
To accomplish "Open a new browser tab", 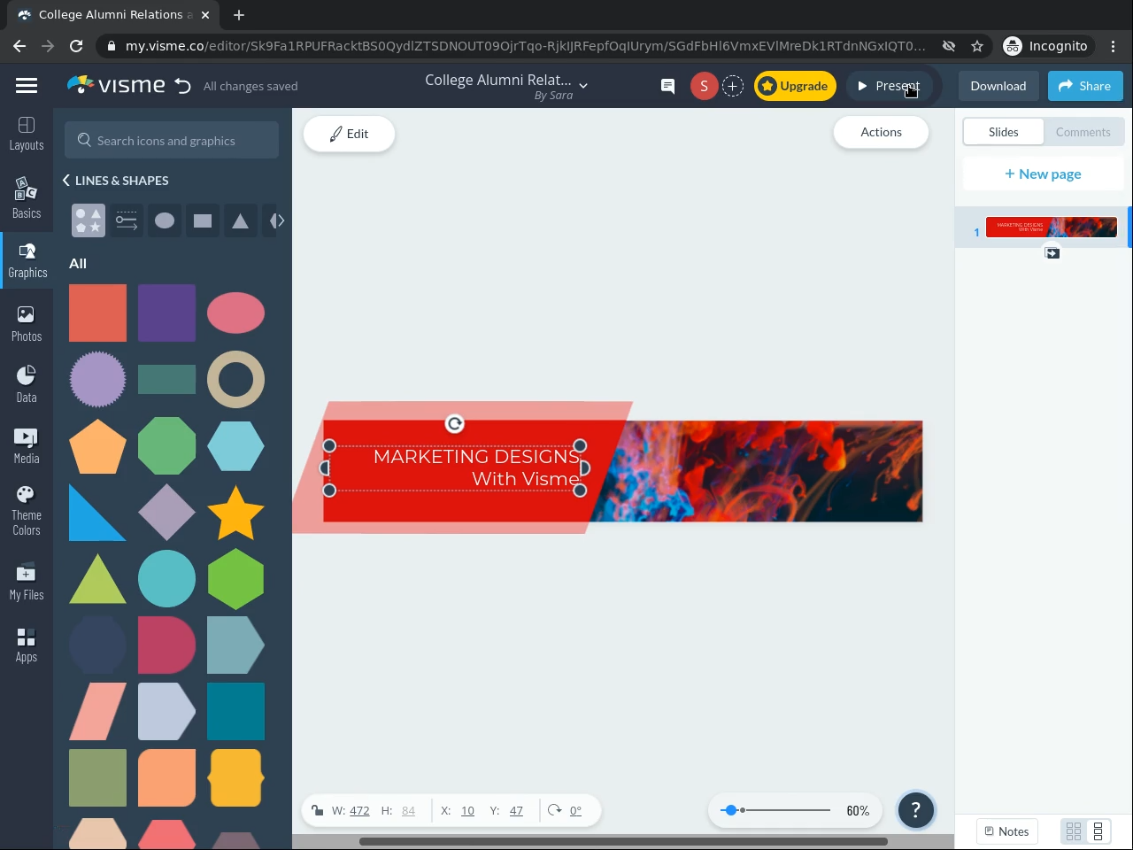I will tap(239, 15).
